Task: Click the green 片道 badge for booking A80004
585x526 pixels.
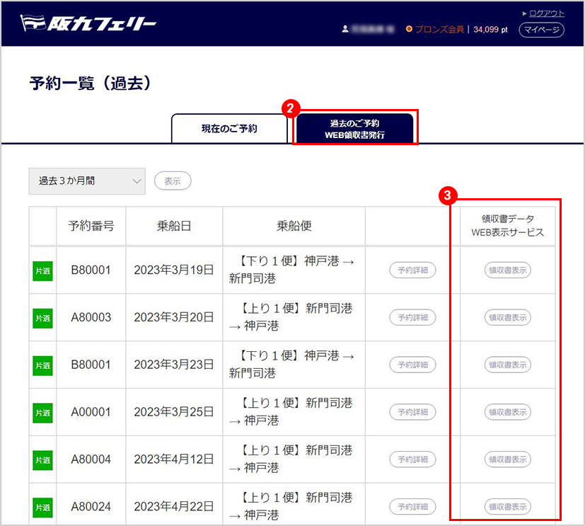Action: (x=42, y=459)
